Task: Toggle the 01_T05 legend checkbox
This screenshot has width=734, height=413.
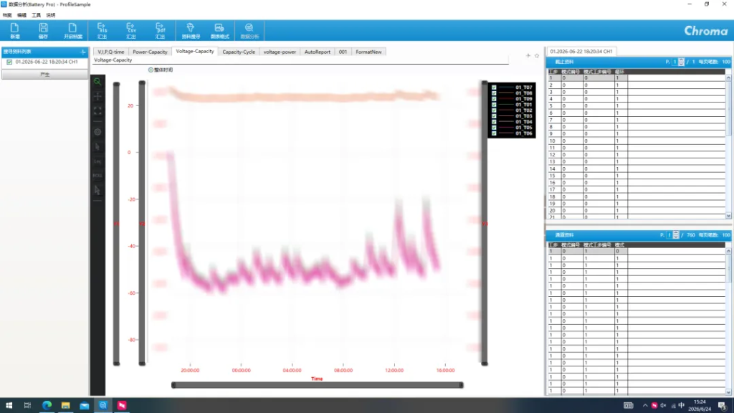Action: [x=494, y=128]
